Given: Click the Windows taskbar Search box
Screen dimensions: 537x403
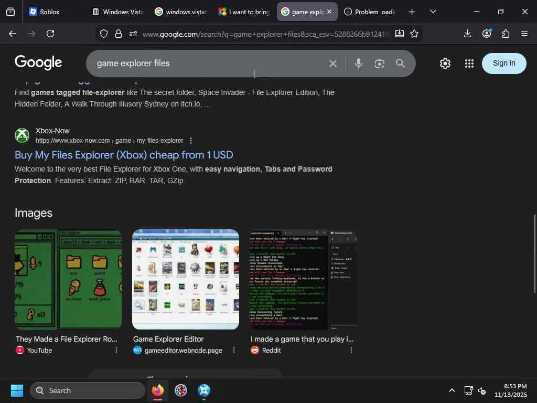Looking at the screenshot, I should coord(88,390).
